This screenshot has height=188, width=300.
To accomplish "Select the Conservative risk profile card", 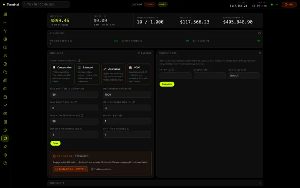I will tap(62, 74).
